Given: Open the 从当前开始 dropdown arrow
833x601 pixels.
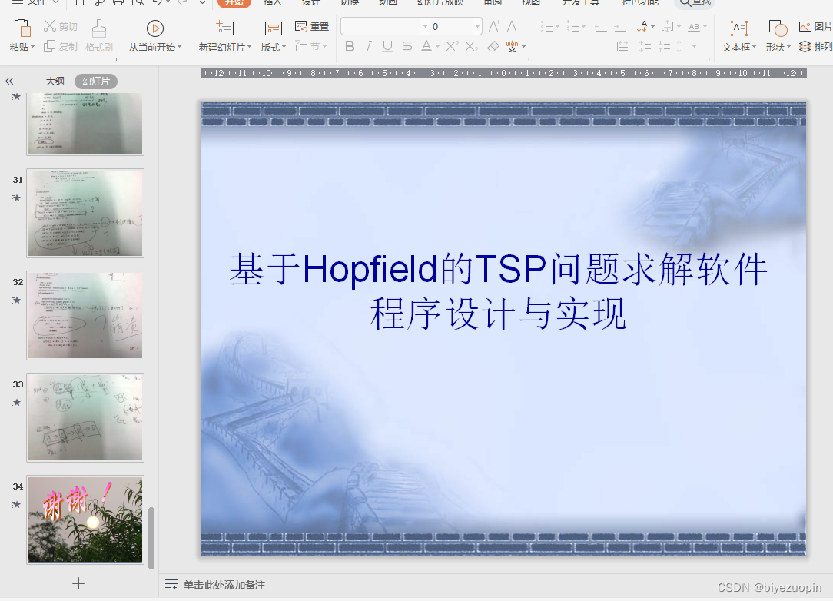Looking at the screenshot, I should coord(180,48).
